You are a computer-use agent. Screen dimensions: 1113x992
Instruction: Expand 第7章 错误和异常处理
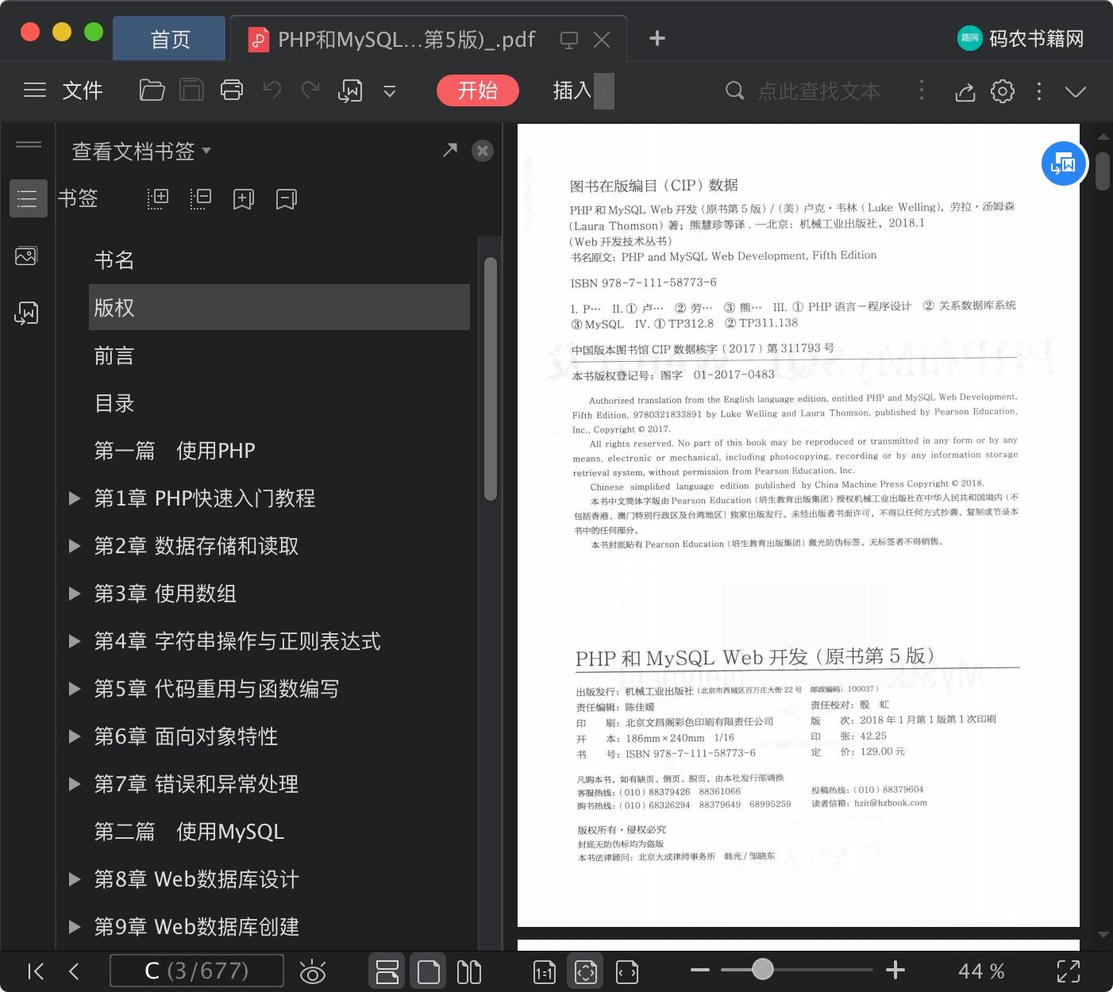[x=75, y=784]
